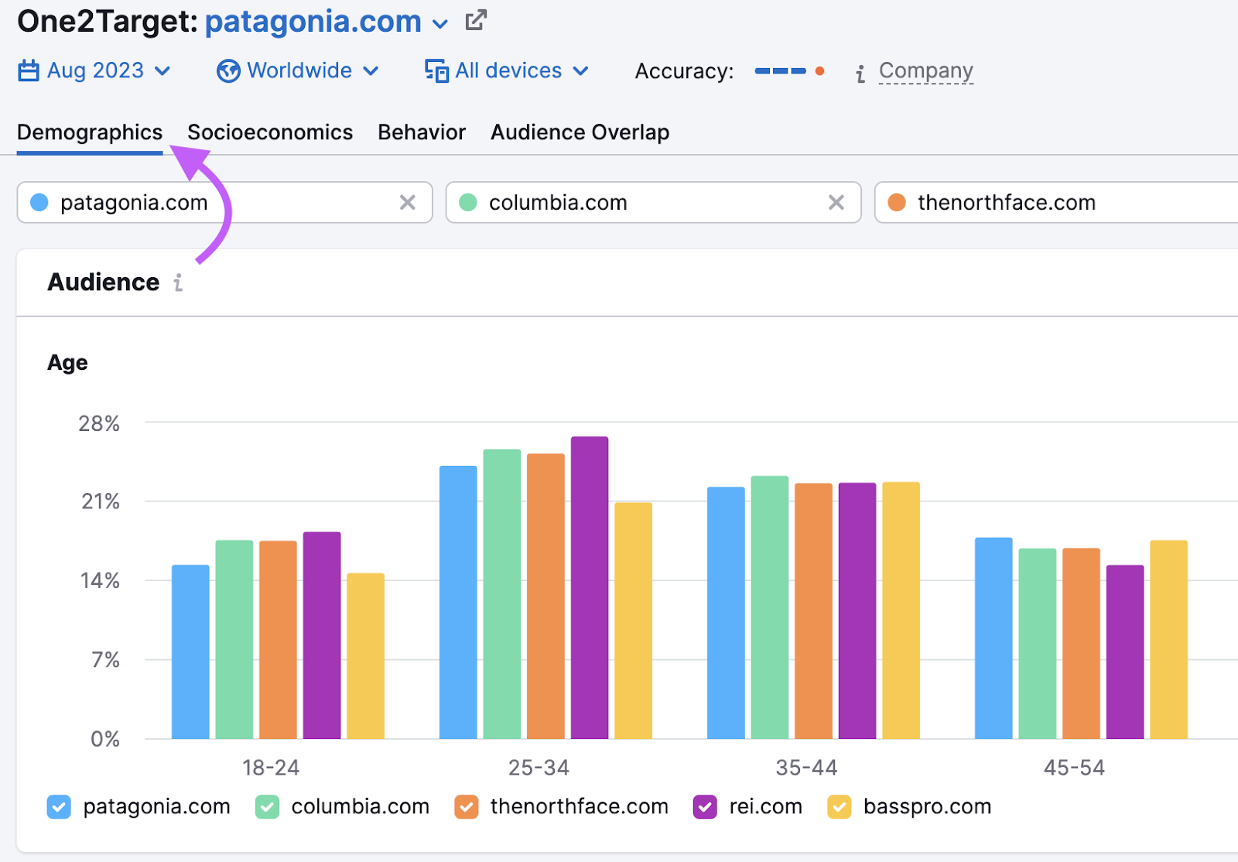Screen dimensions: 1238x862
Task: Open the patagonia.com domain switcher chevron
Action: (x=440, y=23)
